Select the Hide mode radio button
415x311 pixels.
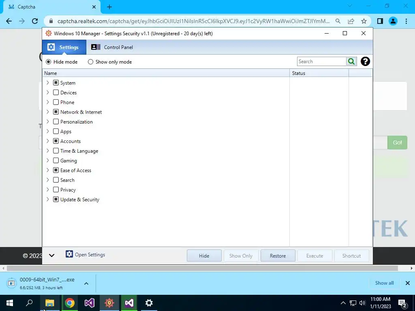pyautogui.click(x=49, y=62)
